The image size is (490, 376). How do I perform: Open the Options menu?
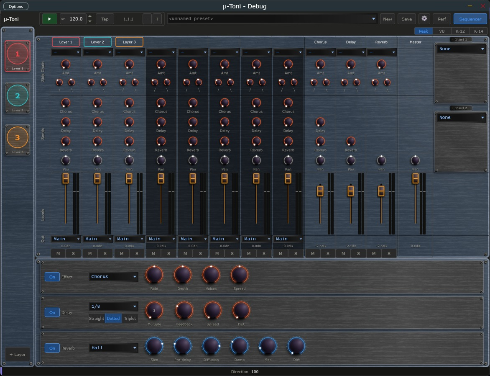[16, 7]
